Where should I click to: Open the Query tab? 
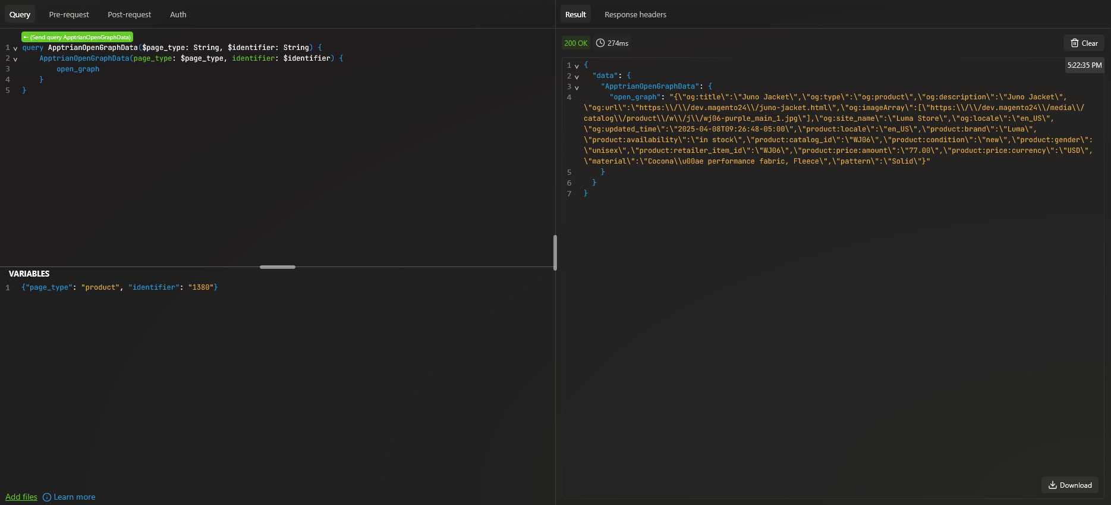[x=20, y=14]
